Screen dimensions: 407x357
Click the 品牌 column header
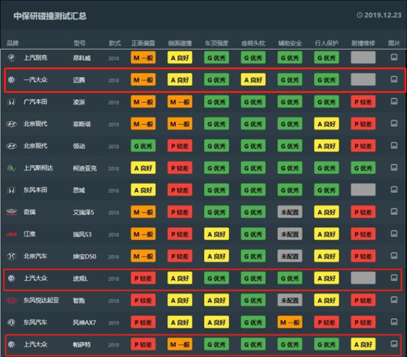12,43
